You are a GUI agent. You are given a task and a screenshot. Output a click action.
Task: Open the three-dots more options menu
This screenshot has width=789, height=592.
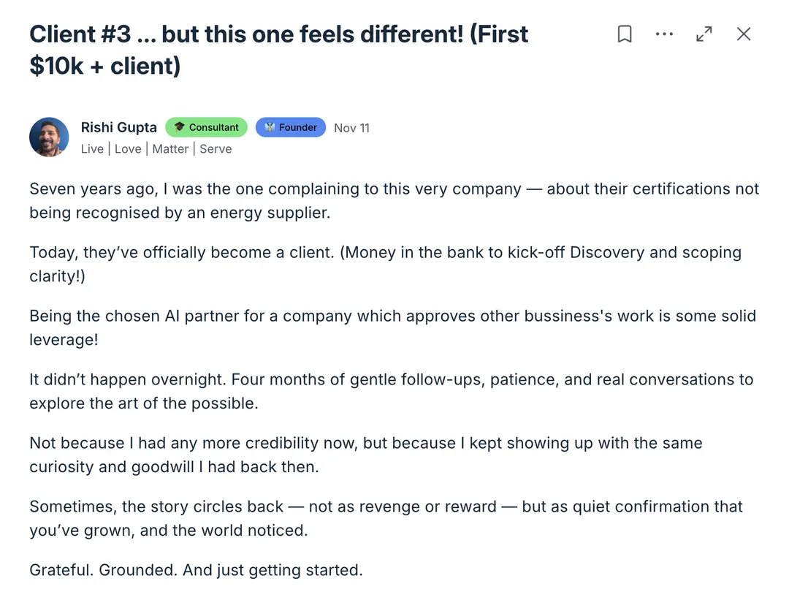(x=664, y=34)
